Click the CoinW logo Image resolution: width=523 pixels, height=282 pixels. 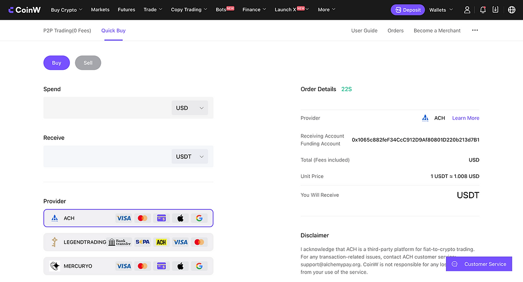(x=24, y=10)
